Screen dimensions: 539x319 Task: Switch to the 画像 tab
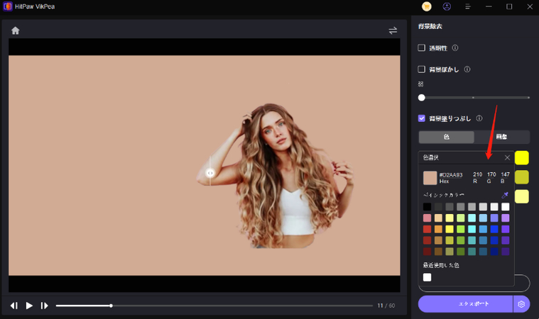pos(501,137)
